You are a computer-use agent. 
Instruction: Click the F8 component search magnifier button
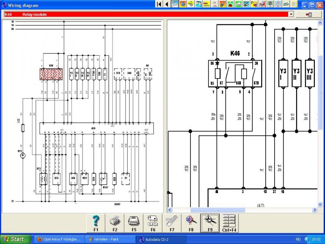(x=191, y=223)
